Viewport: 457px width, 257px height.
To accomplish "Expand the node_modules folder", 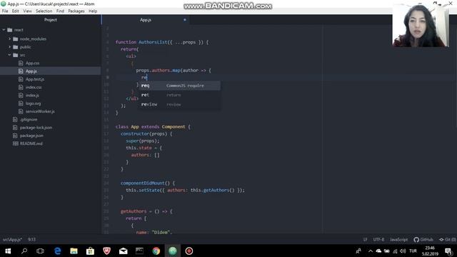I will point(9,39).
